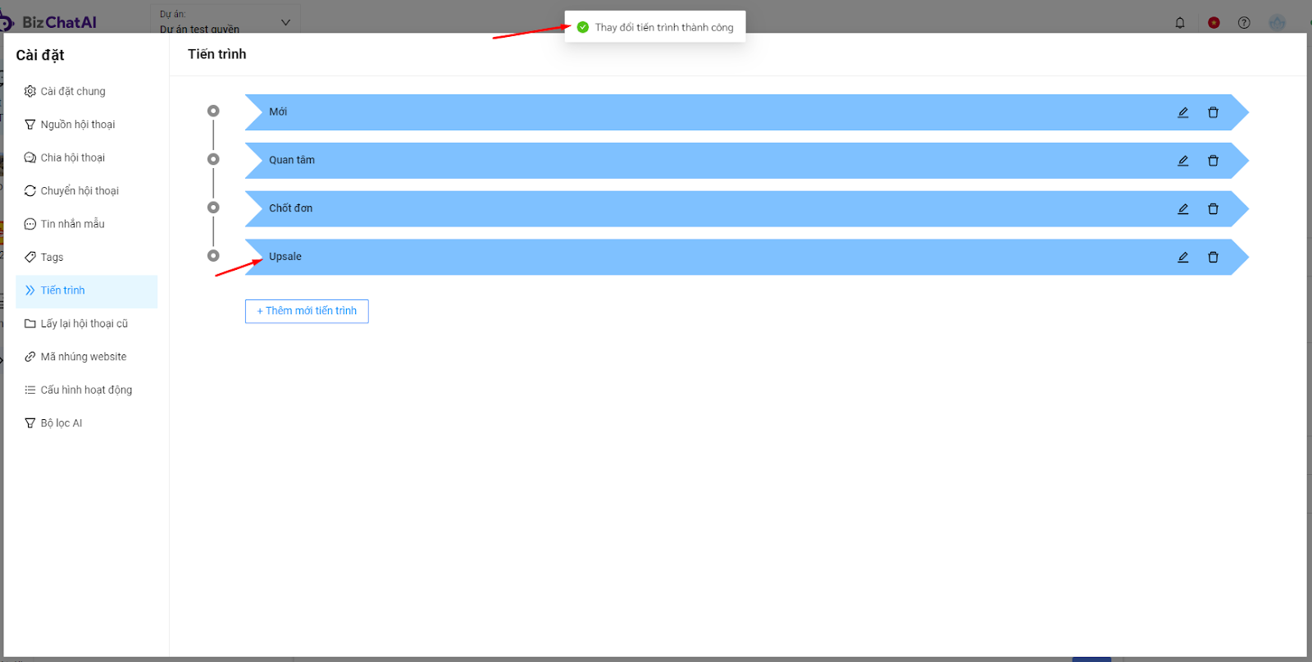Image resolution: width=1312 pixels, height=662 pixels.
Task: Delete the Mới stage using trash icon
Action: [1213, 112]
